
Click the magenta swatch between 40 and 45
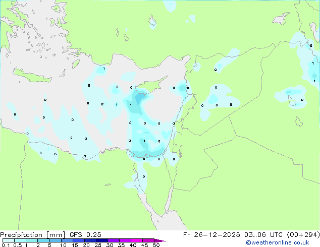click(137, 240)
